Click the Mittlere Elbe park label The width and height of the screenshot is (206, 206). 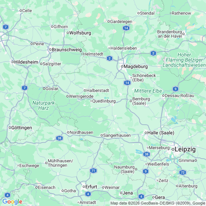tap(148, 91)
